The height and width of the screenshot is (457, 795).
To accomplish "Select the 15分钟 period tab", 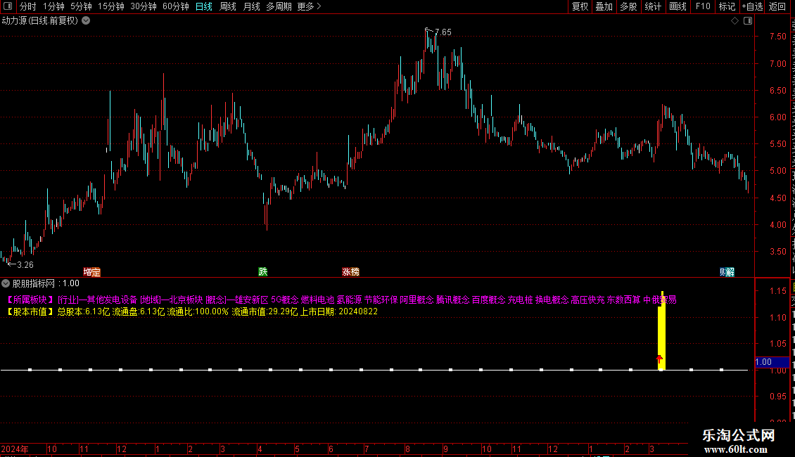I will tap(111, 6).
